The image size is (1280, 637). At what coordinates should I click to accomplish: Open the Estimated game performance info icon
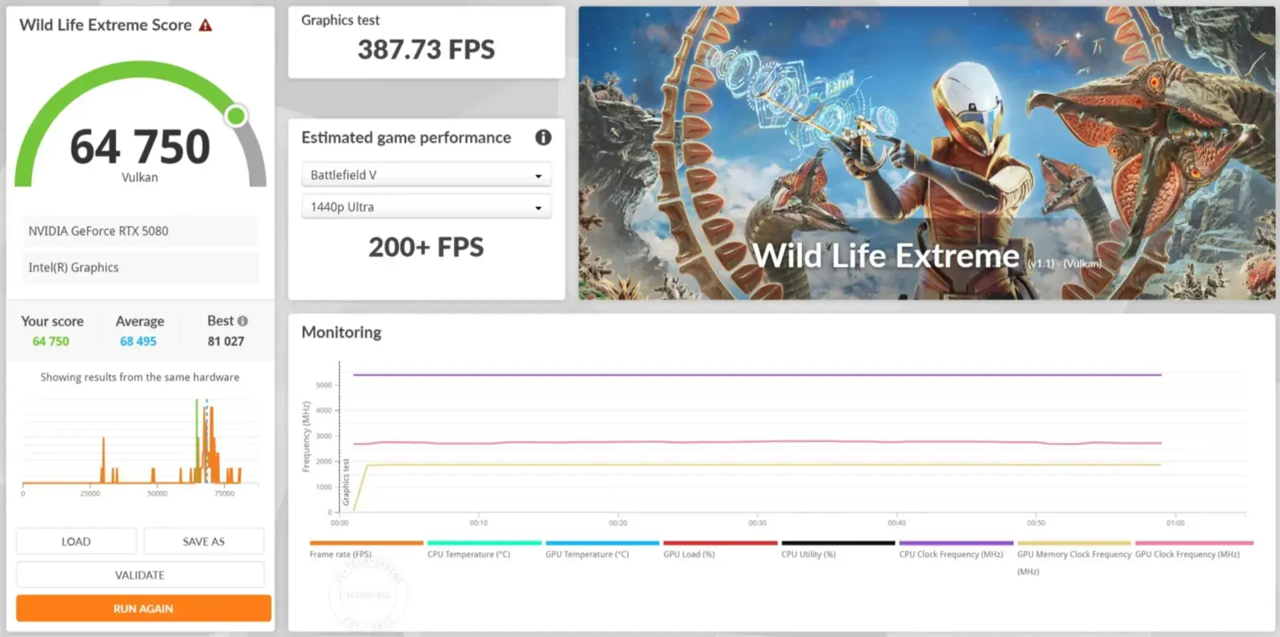[543, 137]
